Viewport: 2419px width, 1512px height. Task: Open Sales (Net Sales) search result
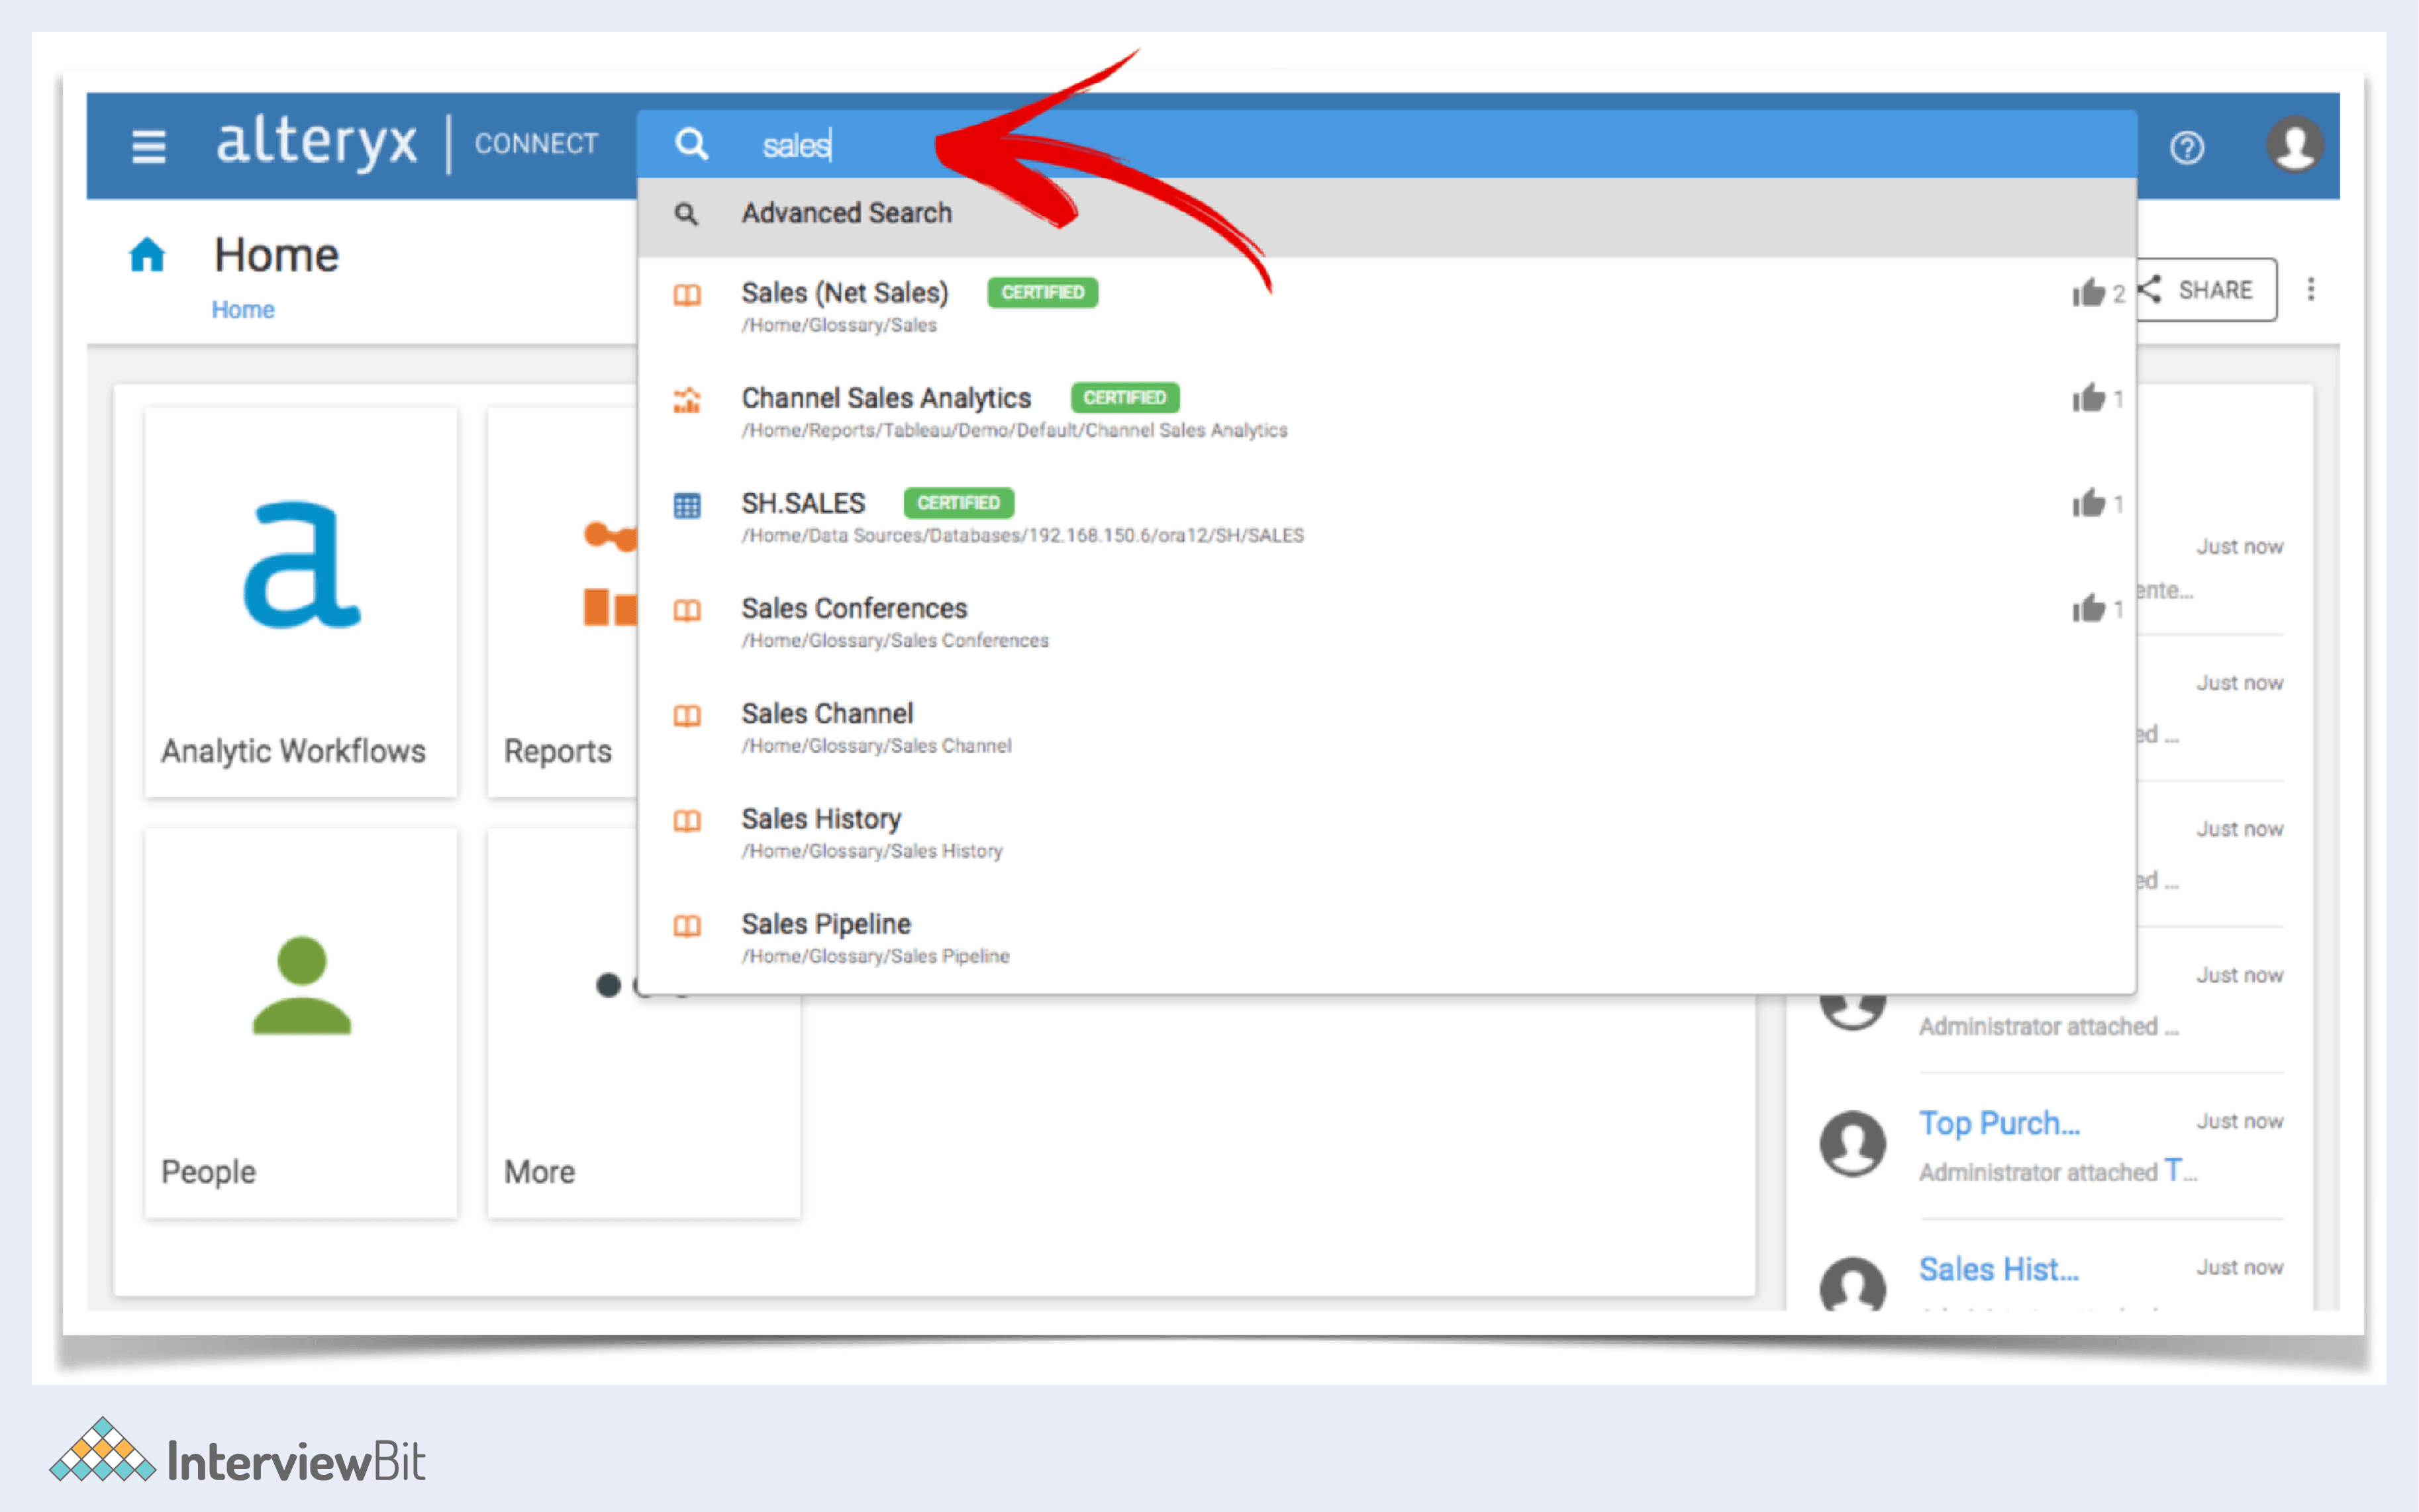point(1388,307)
